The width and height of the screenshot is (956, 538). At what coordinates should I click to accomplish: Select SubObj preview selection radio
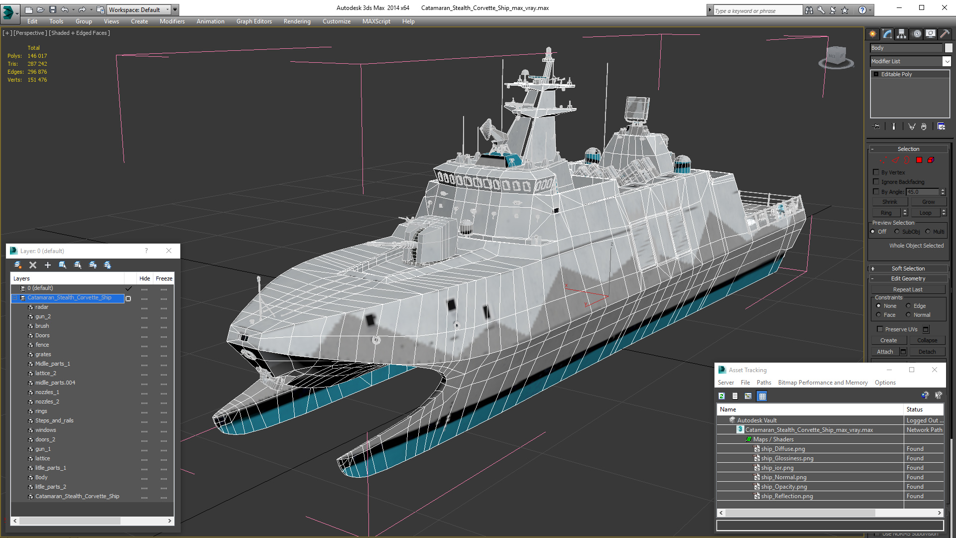tap(897, 232)
